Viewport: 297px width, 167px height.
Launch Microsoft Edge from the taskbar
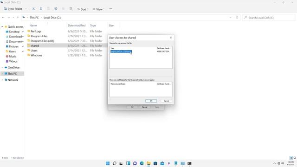coord(142,163)
